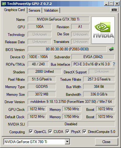The width and height of the screenshot is (121, 148).
Task: Click the Revision field showing A1
Action: (x=80, y=27)
